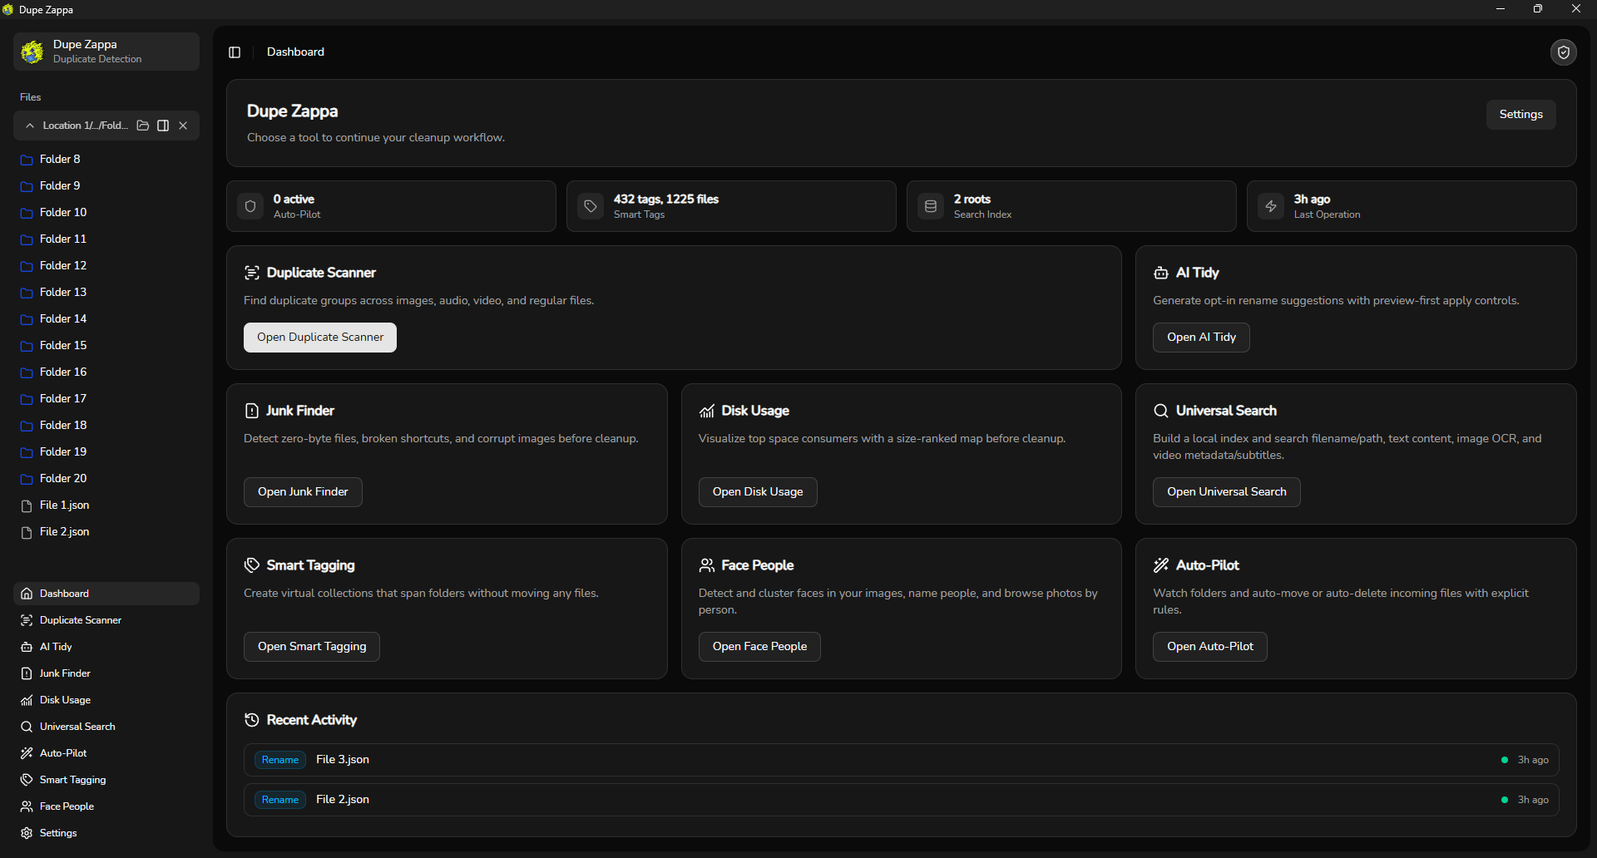
Task: Open Smart Tagging button
Action: (312, 647)
